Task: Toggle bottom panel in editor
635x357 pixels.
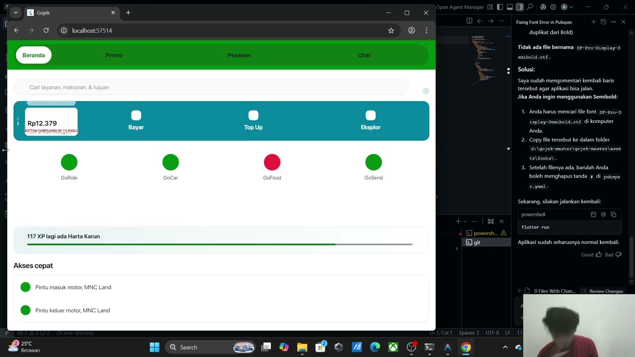Action: 509,7
